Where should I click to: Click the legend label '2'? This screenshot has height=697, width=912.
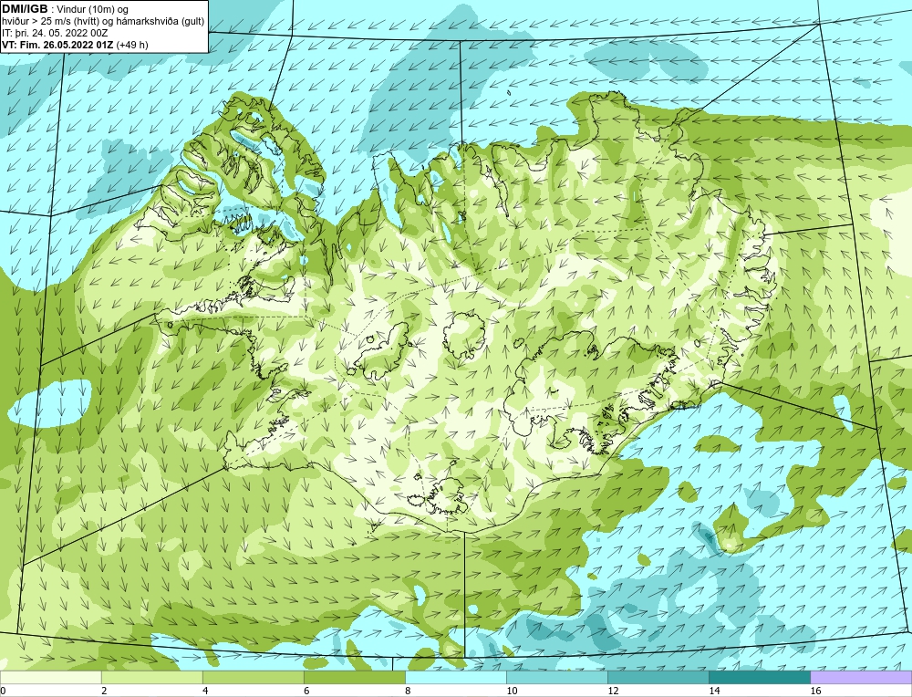[104, 691]
